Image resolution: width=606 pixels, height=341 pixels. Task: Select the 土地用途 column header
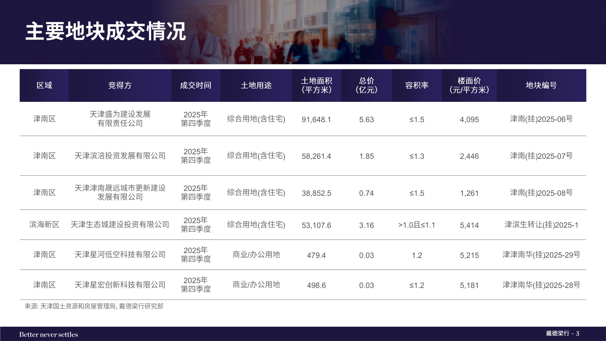(x=256, y=85)
